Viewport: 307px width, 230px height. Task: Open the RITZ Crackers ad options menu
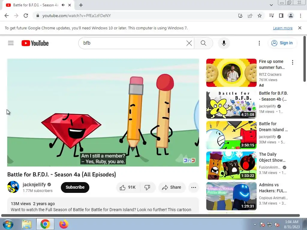coord(293,62)
